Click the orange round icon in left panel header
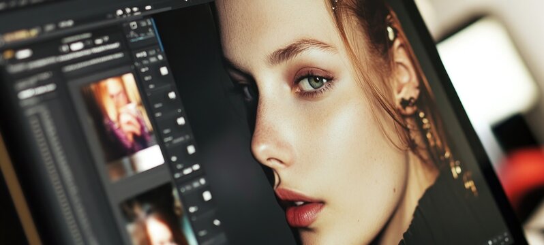 coord(8,54)
